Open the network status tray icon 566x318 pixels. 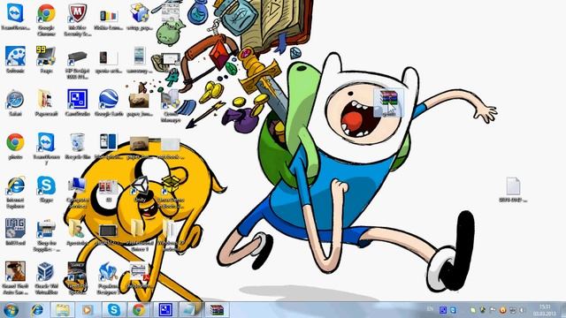[x=512, y=310]
